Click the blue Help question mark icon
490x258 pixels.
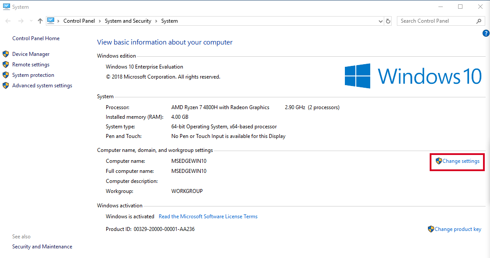click(486, 33)
